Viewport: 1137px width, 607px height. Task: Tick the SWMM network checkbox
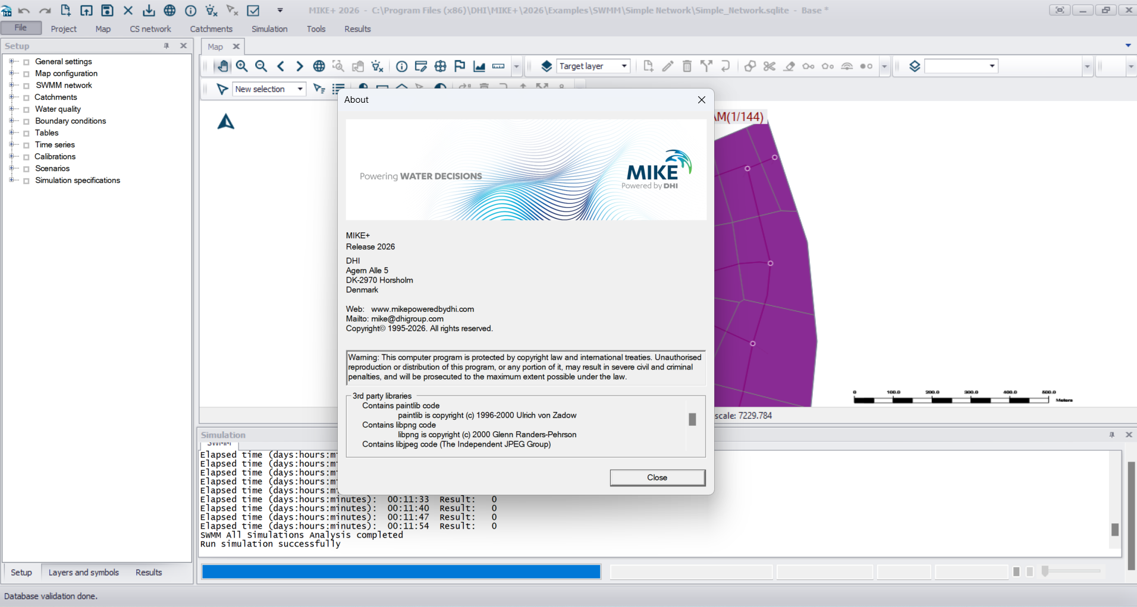pyautogui.click(x=26, y=86)
